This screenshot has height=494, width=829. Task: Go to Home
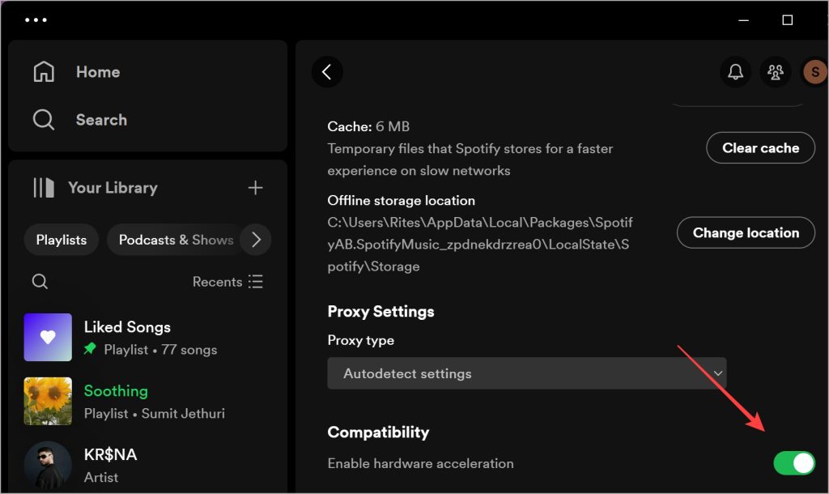click(98, 72)
